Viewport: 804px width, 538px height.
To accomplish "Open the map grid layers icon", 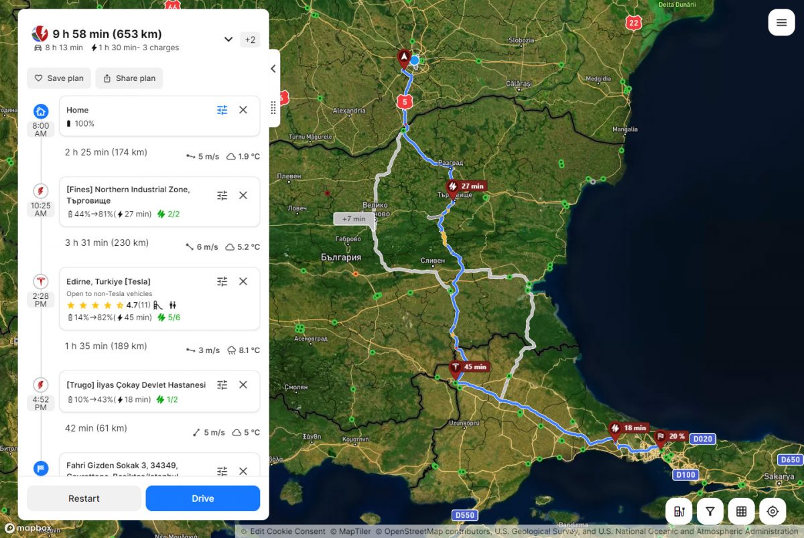I will 741,511.
